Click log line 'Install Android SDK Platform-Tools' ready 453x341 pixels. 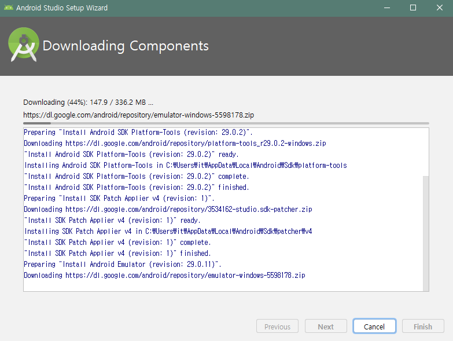131,155
